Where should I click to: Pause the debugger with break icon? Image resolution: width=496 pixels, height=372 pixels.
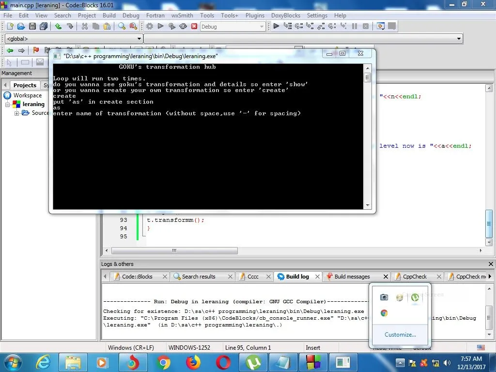pos(354,26)
